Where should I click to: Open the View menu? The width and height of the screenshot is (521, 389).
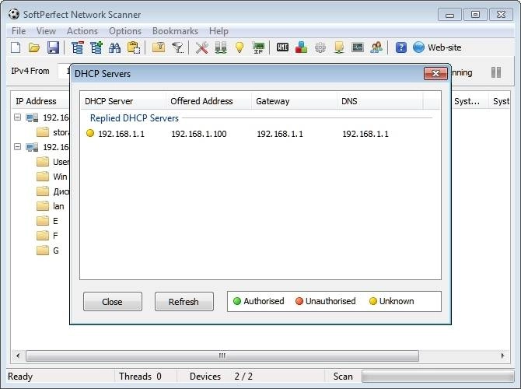coord(46,31)
